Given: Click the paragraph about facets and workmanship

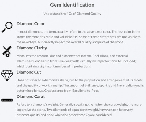Looking at the screenshot, I should click(x=80, y=85).
